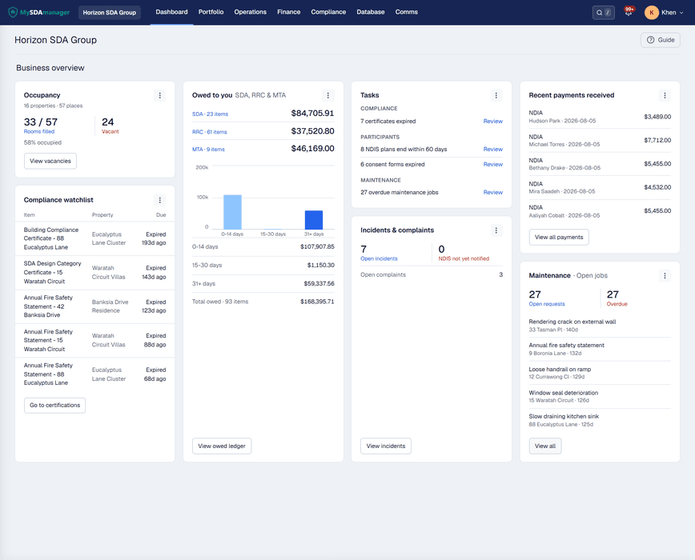Select Annual Fire Safety Statement - 42 Banksia Drive
Image resolution: width=695 pixels, height=560 pixels.
tap(94, 306)
